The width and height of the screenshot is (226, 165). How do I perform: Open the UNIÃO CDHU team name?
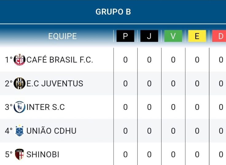(51, 130)
